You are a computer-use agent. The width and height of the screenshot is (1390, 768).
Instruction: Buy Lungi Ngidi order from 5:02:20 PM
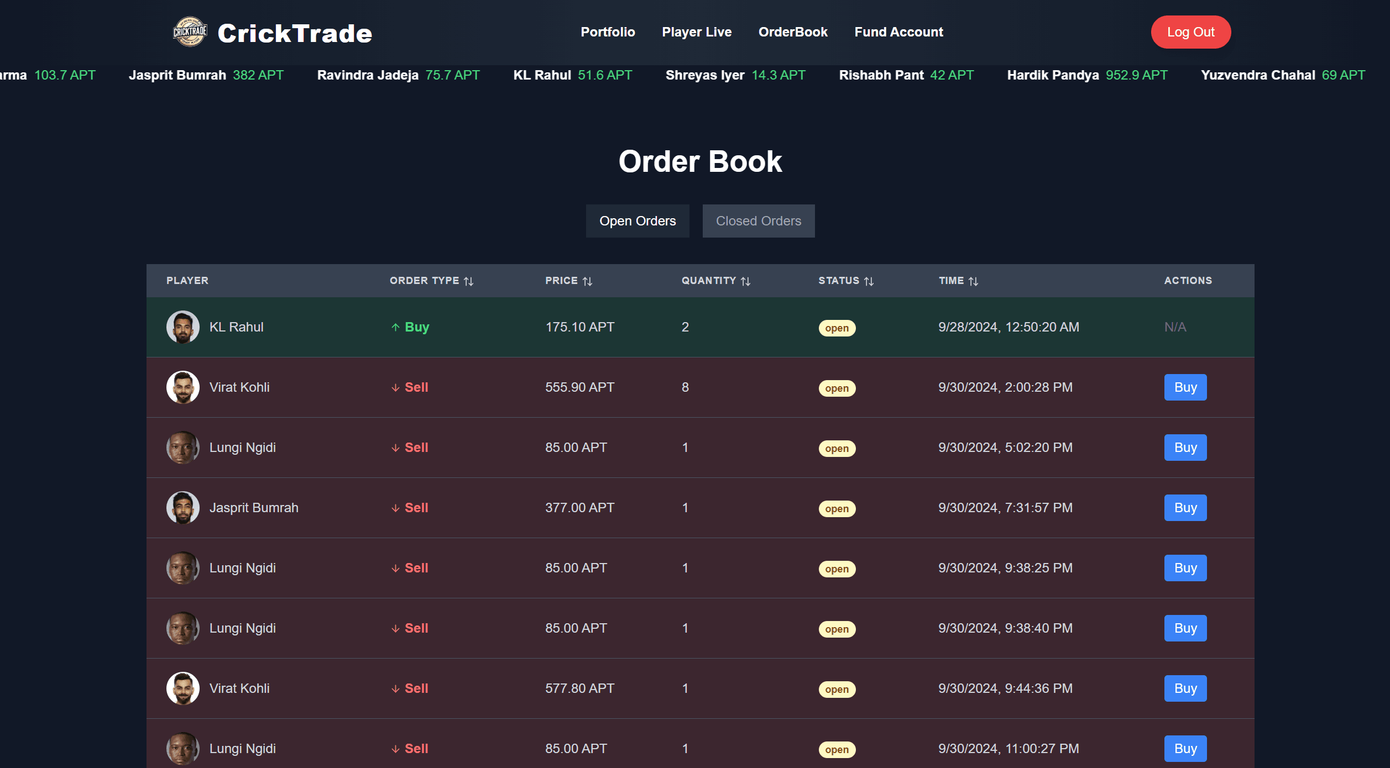pos(1185,448)
